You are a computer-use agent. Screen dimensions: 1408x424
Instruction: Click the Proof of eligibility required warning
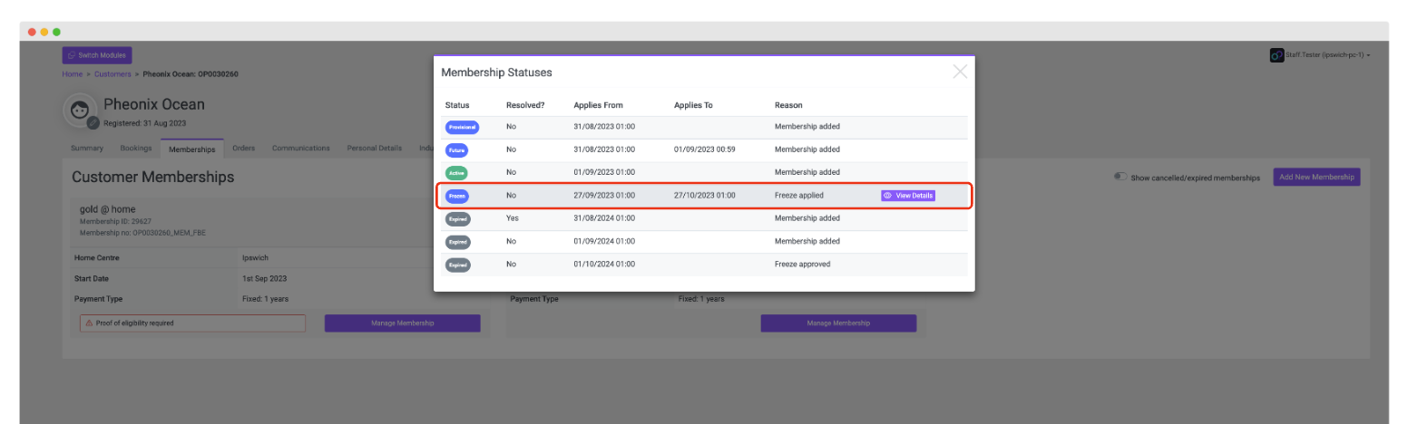pos(192,323)
